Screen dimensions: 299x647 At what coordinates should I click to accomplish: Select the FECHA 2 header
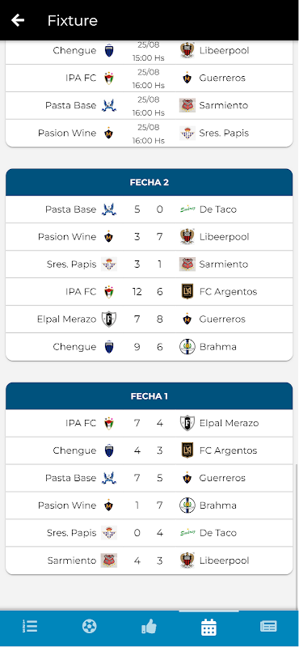coord(149,182)
